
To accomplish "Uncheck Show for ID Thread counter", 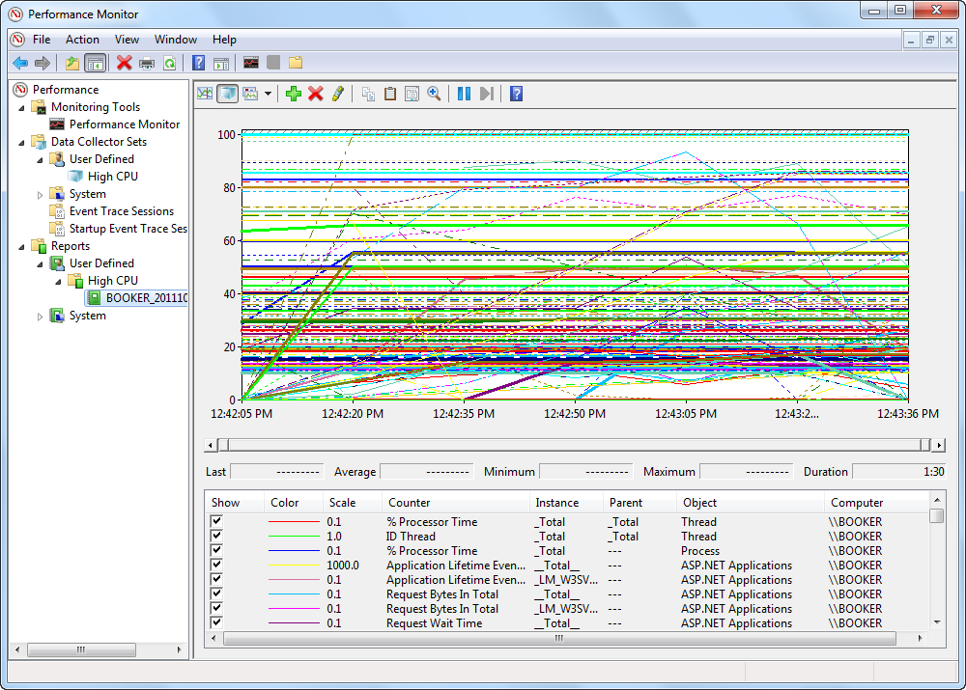I will [216, 537].
